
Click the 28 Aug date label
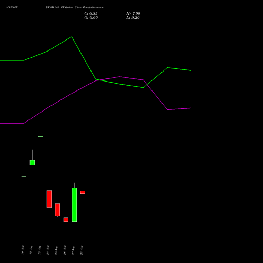pos(82,250)
